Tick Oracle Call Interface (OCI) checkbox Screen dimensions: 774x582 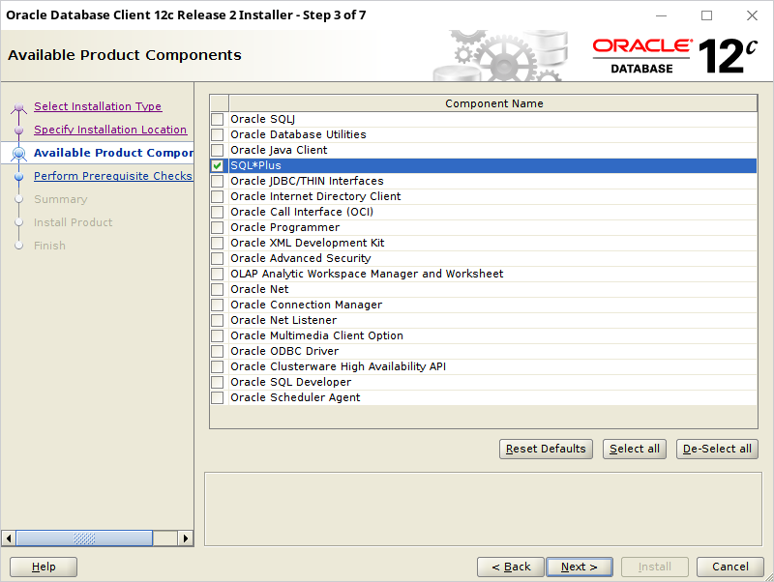(217, 212)
